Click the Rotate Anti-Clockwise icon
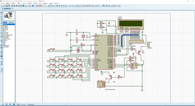 tap(1, 64)
